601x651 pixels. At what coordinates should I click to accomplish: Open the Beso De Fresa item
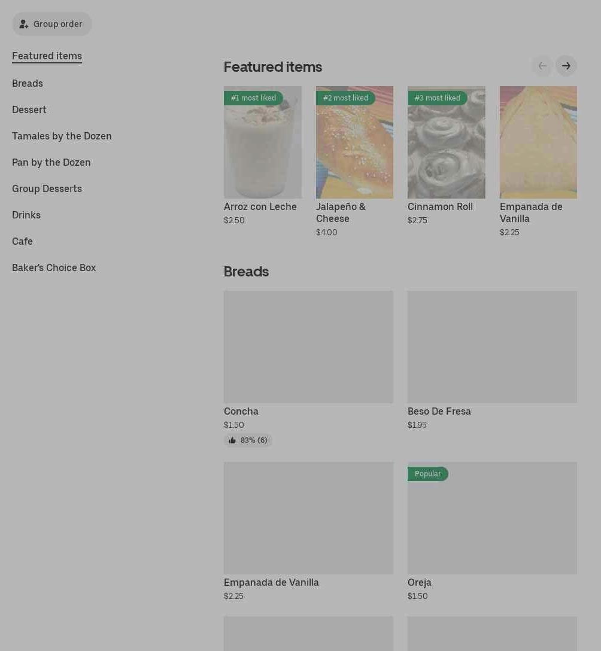coord(492,347)
